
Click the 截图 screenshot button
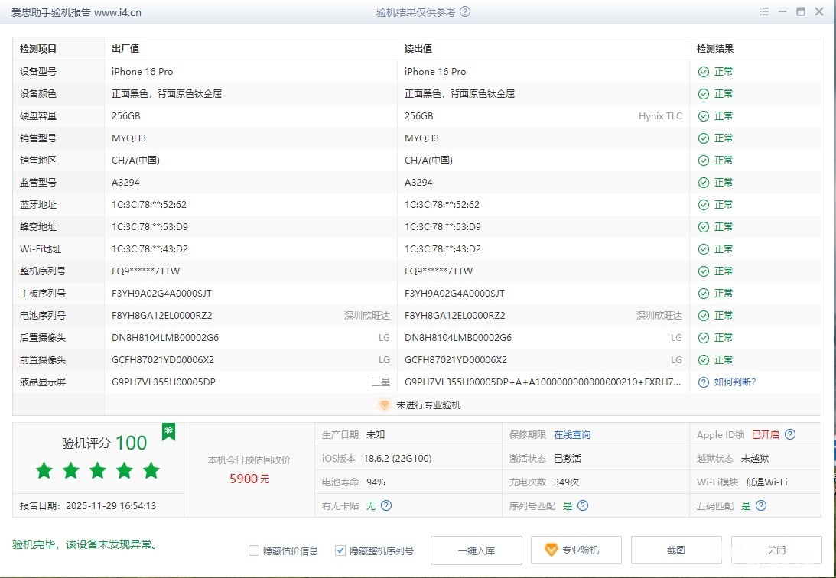pos(676,550)
